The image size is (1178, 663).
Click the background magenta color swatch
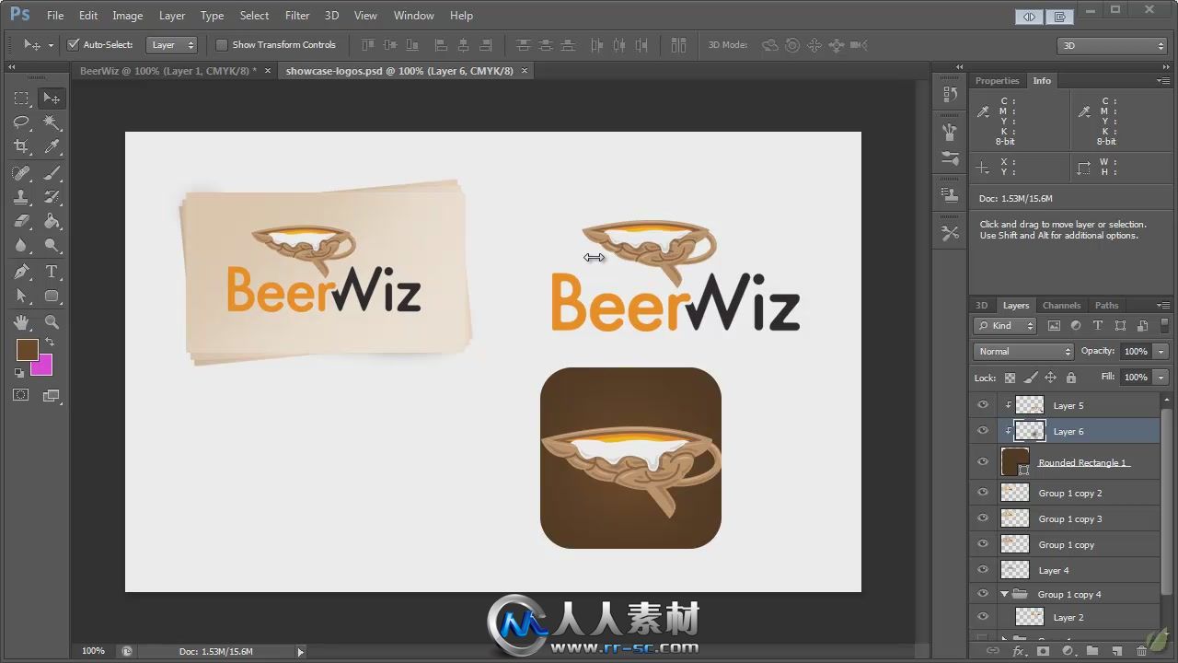click(x=44, y=367)
